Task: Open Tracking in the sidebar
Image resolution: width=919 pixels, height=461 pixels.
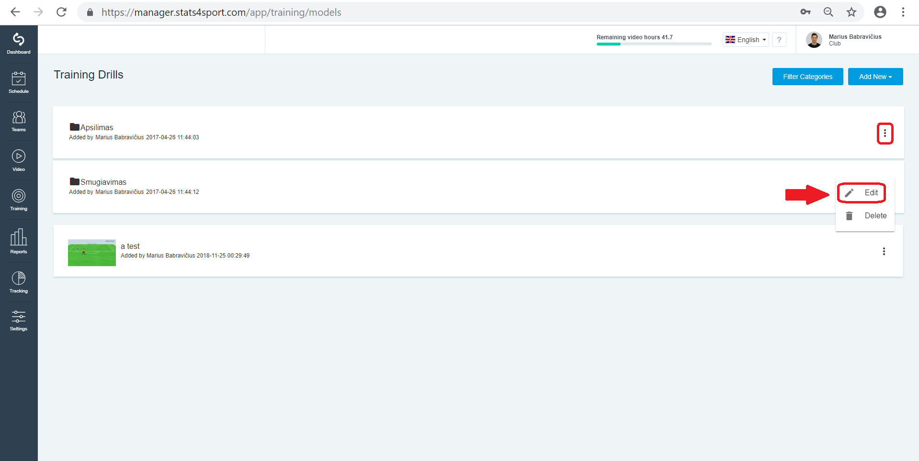Action: tap(19, 282)
